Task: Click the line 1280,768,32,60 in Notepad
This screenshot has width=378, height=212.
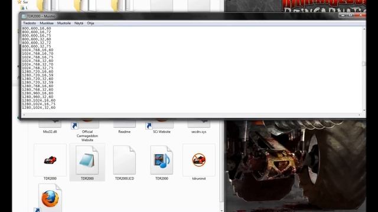Action: [38, 90]
